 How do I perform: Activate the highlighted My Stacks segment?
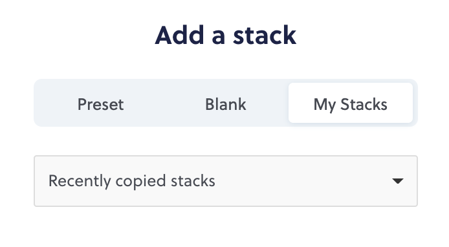click(351, 103)
